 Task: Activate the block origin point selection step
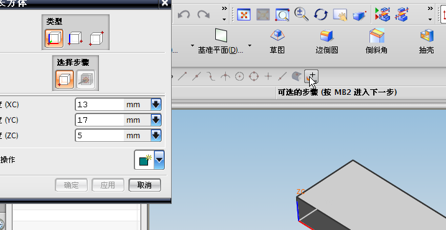(65, 79)
